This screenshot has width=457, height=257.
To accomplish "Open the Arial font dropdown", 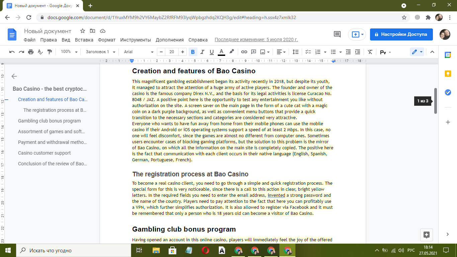I will coord(139,52).
